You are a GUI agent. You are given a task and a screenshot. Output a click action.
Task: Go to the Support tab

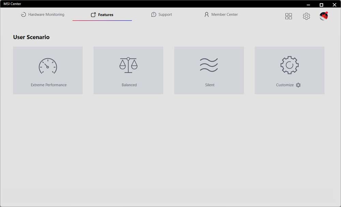pyautogui.click(x=165, y=15)
